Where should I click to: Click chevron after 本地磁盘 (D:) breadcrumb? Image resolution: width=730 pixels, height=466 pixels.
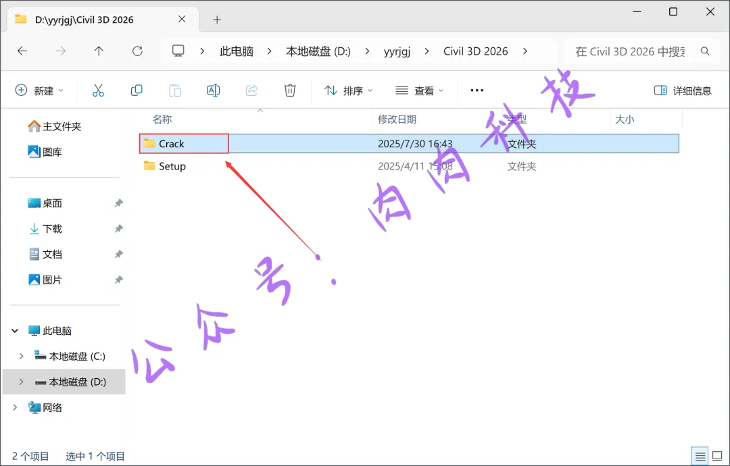[x=367, y=51]
